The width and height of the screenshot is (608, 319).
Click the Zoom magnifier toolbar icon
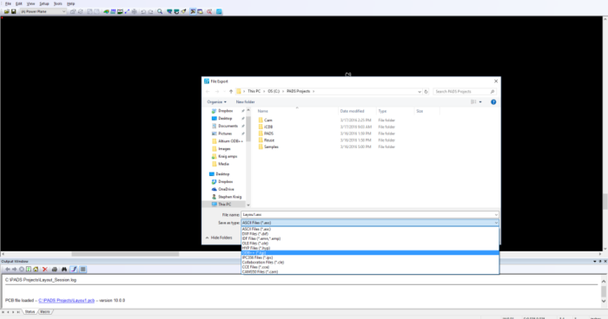coord(160,11)
